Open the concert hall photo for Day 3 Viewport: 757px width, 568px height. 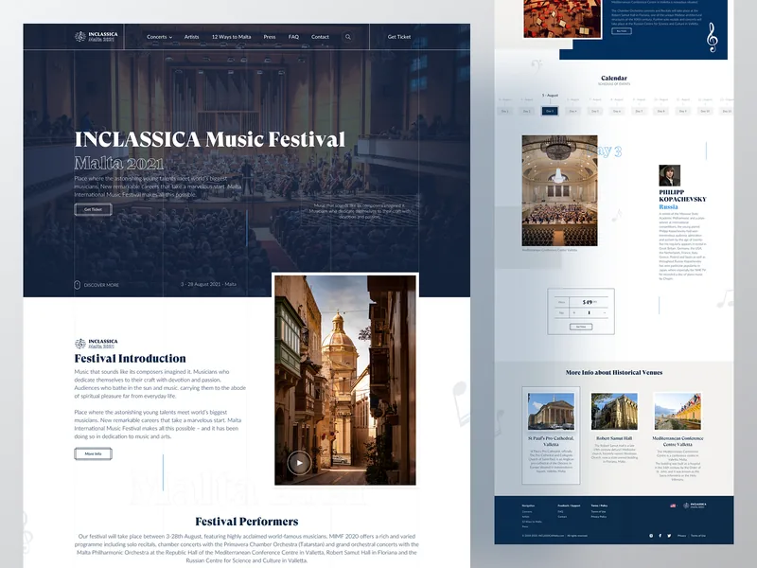click(559, 191)
